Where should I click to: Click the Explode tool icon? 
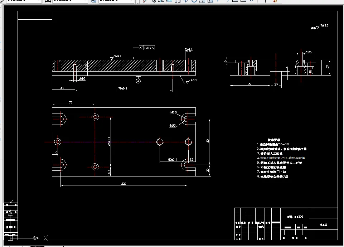275,1
